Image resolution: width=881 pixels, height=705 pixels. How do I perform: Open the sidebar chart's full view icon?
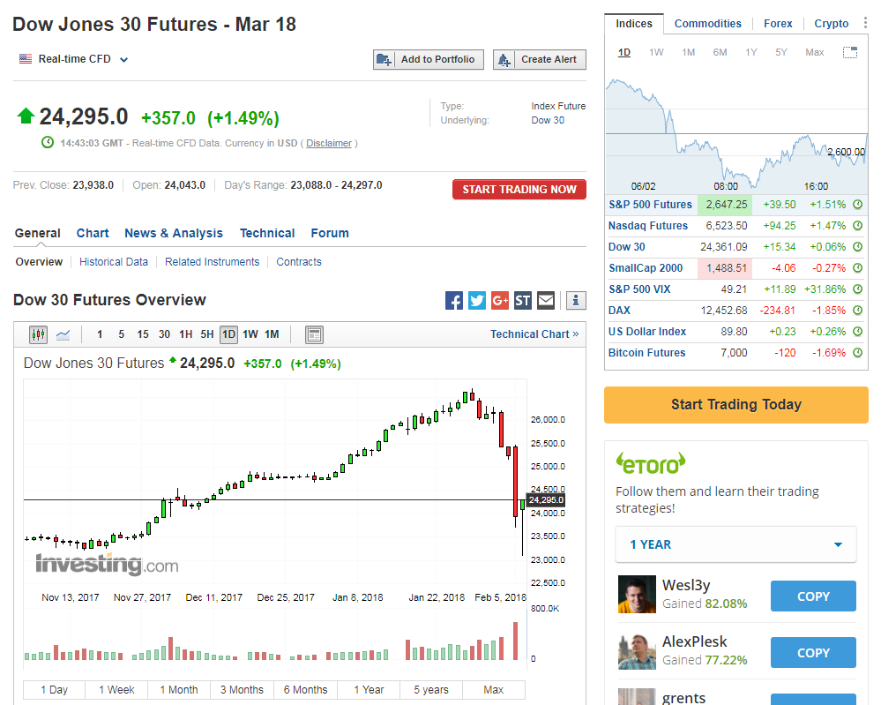tap(850, 52)
